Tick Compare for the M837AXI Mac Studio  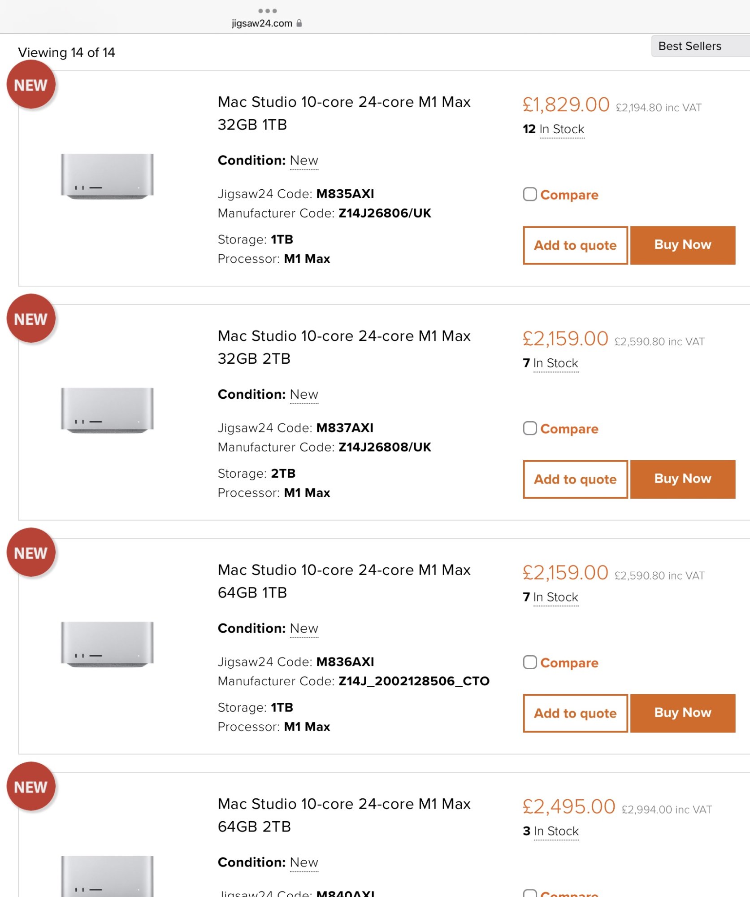[530, 428]
